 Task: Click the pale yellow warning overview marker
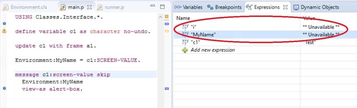[166, 31]
